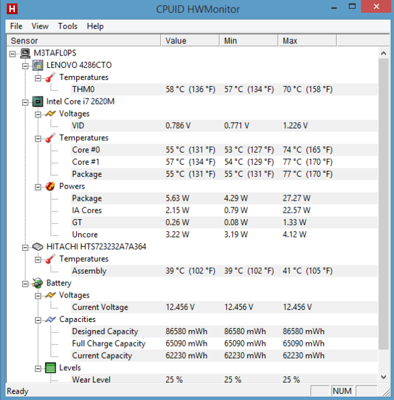Click the NUM status bar indicator
This screenshot has height=400, width=394.
click(x=342, y=391)
